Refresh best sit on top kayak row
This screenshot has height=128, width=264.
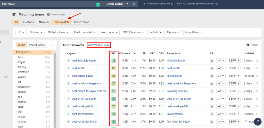click(x=257, y=99)
